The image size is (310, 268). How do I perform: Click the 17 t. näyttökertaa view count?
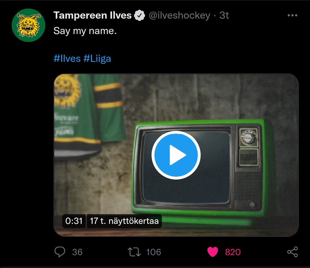(124, 221)
